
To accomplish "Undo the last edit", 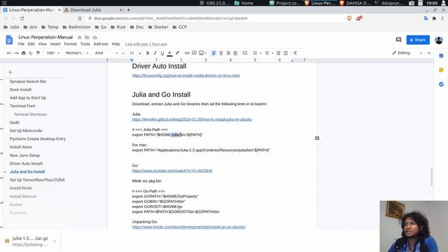I will click(9, 53).
